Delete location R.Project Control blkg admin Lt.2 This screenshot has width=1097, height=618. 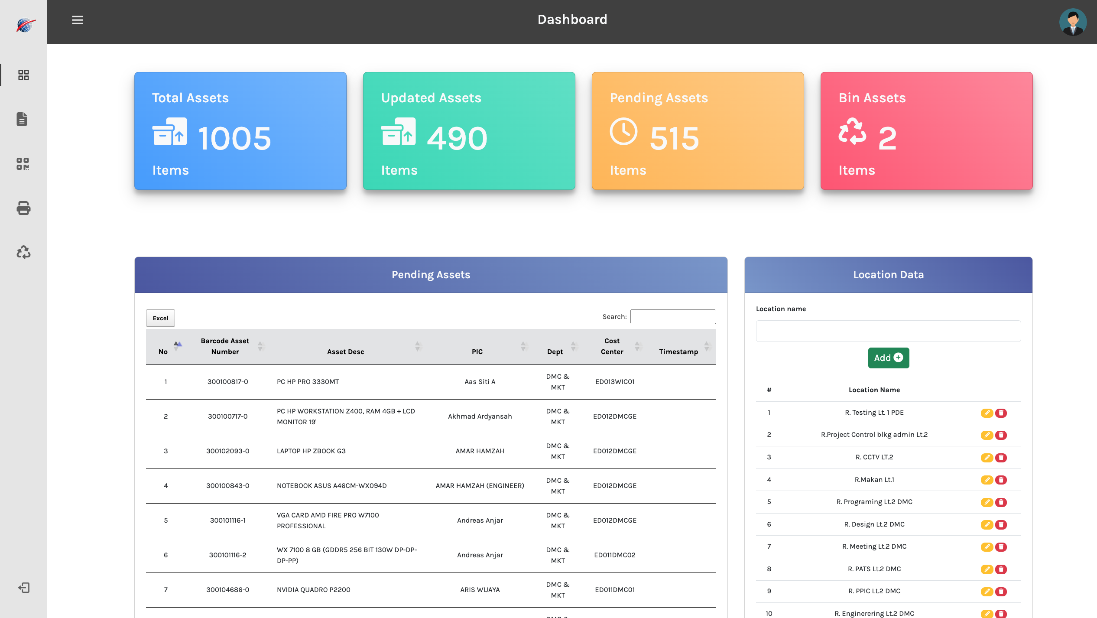tap(1001, 435)
